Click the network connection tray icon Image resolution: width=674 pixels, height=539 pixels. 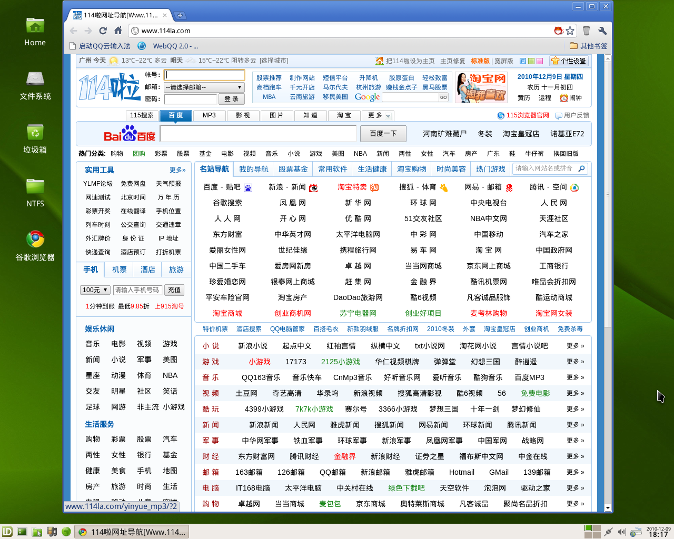pyautogui.click(x=608, y=532)
